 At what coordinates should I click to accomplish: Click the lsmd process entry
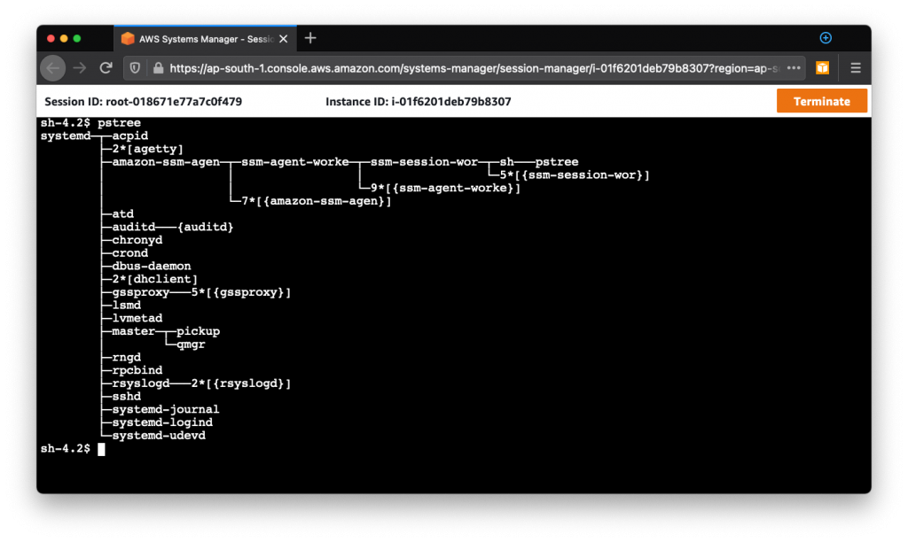tap(126, 306)
